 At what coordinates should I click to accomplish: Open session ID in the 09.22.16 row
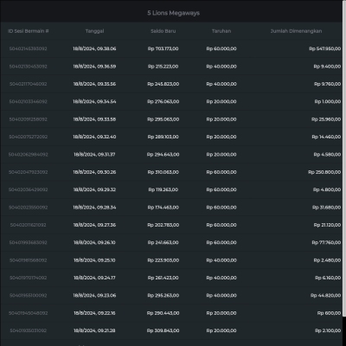point(29,313)
